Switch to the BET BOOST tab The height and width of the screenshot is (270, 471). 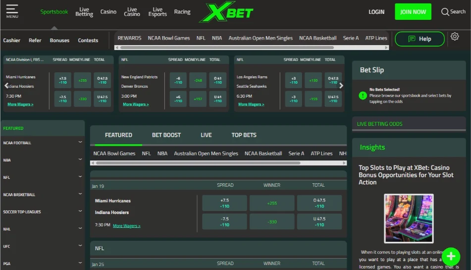pos(166,135)
